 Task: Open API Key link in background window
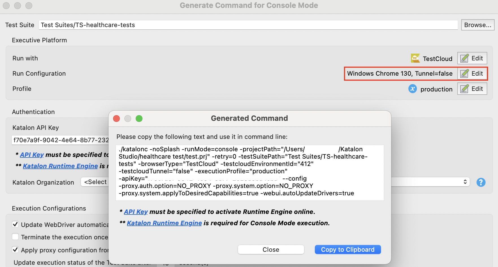pos(32,155)
